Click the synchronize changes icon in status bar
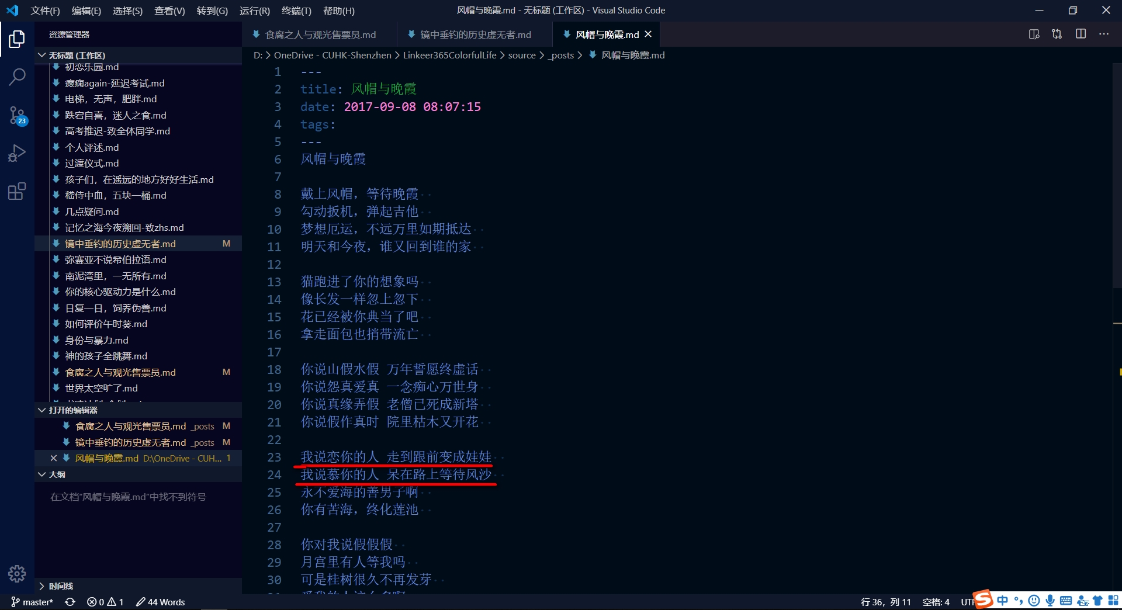 (x=70, y=602)
